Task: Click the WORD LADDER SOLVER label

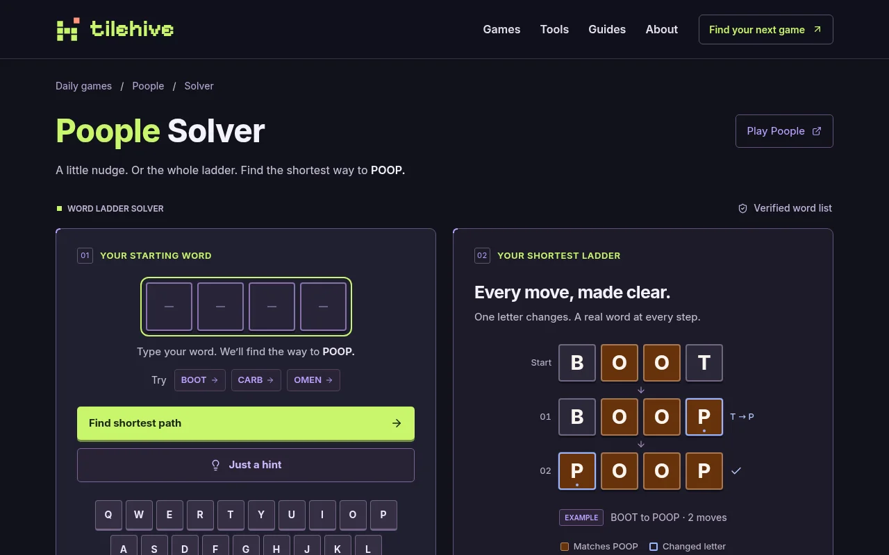Action: tap(115, 208)
